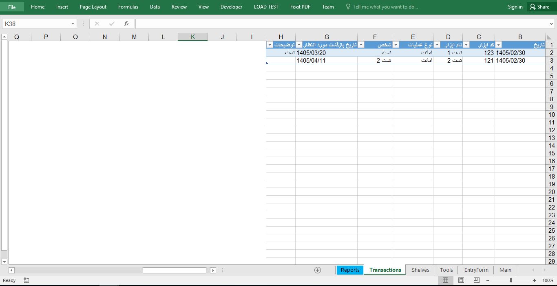
Task: Click the vertical scrollbar up arrow
Action: click(x=4, y=37)
